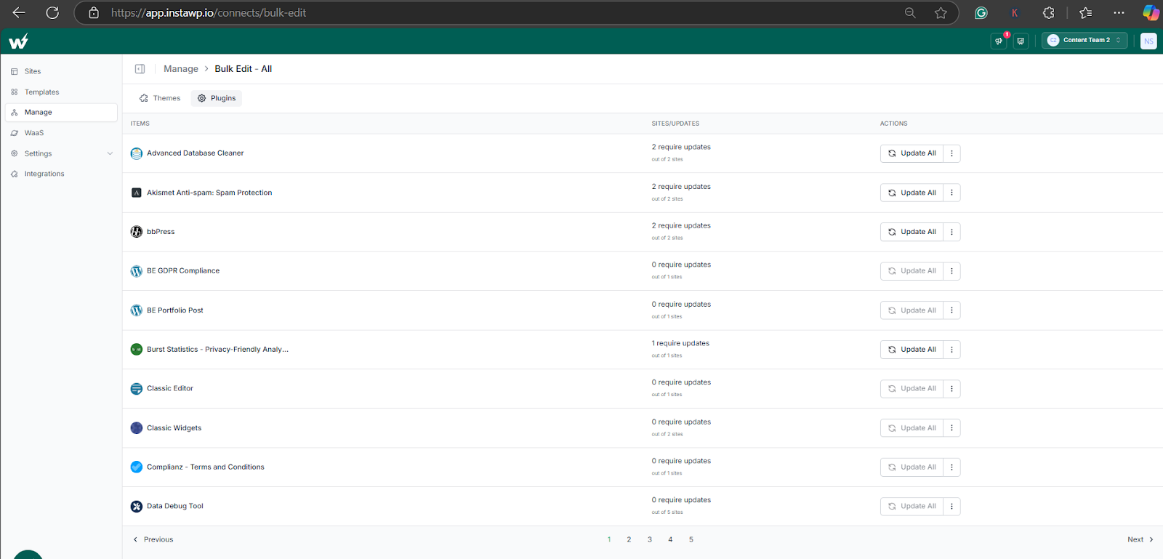Open Sites in the sidebar
This screenshot has width=1163, height=559.
[x=61, y=71]
